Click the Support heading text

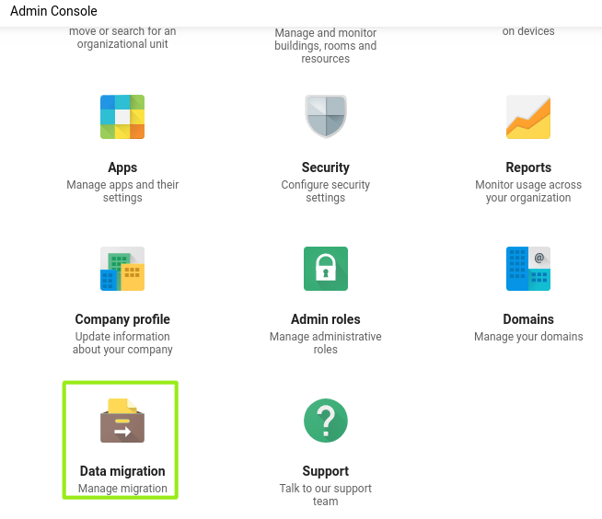click(325, 471)
